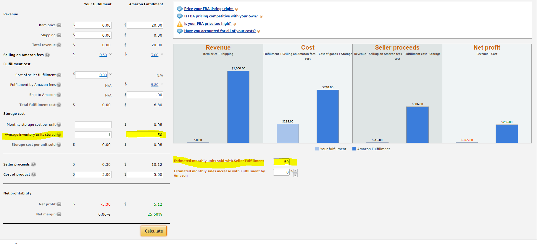Open 'Have you accounted for all of your costs?' link
The width and height of the screenshot is (540, 244).
[x=220, y=31]
